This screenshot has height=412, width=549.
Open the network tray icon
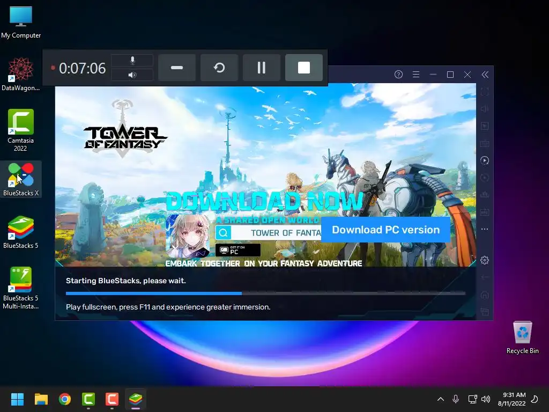point(472,399)
